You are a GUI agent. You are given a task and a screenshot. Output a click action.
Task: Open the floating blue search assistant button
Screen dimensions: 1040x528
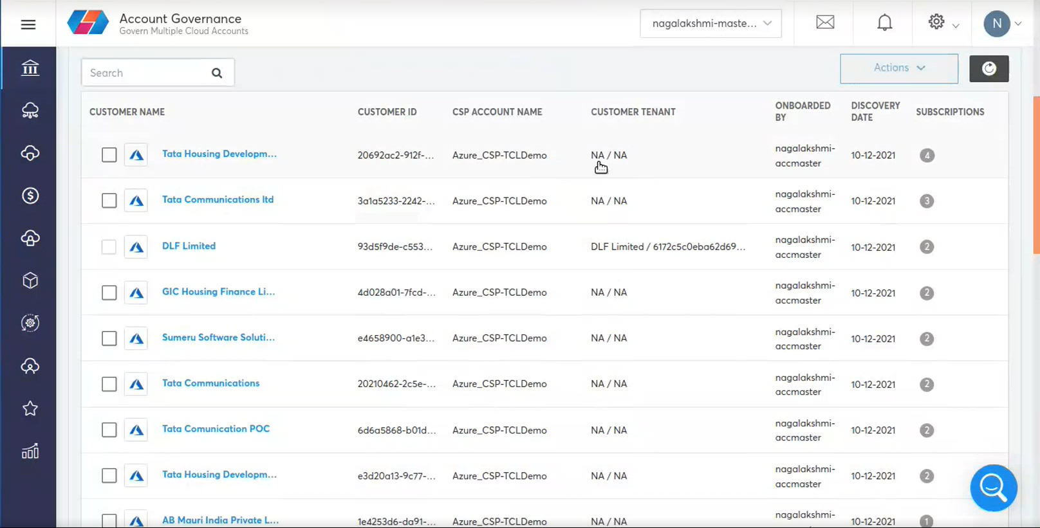pos(994,488)
